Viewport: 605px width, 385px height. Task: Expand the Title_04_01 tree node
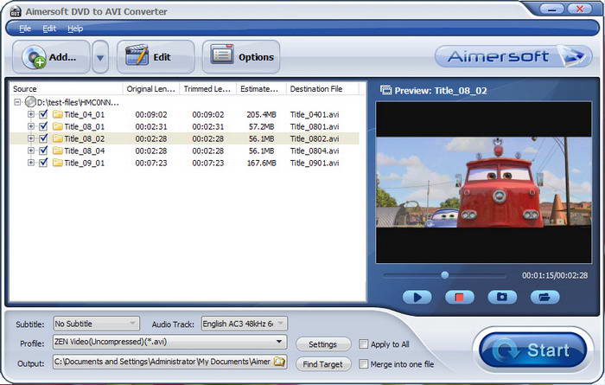pyautogui.click(x=31, y=114)
